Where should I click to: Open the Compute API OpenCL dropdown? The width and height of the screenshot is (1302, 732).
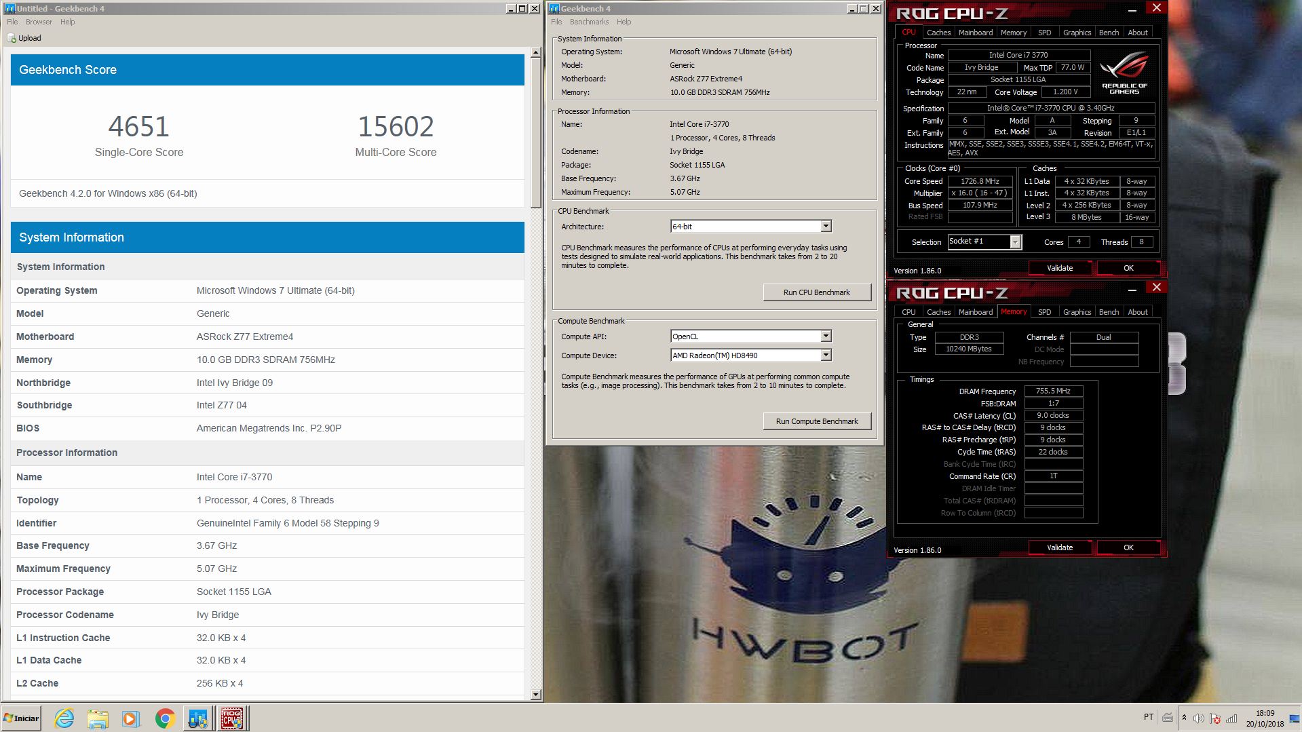click(x=750, y=336)
